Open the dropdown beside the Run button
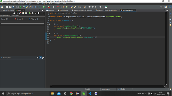 [46, 7]
